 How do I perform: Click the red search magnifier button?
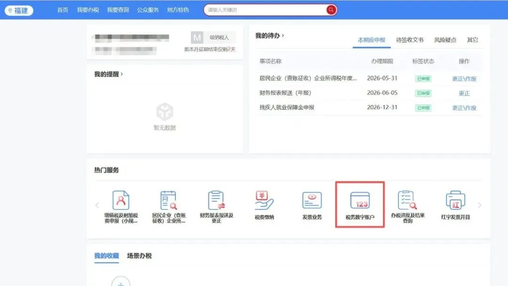331,10
